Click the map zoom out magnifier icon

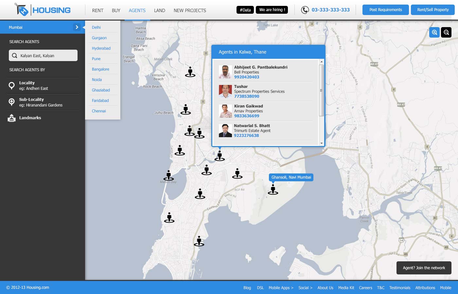446,32
